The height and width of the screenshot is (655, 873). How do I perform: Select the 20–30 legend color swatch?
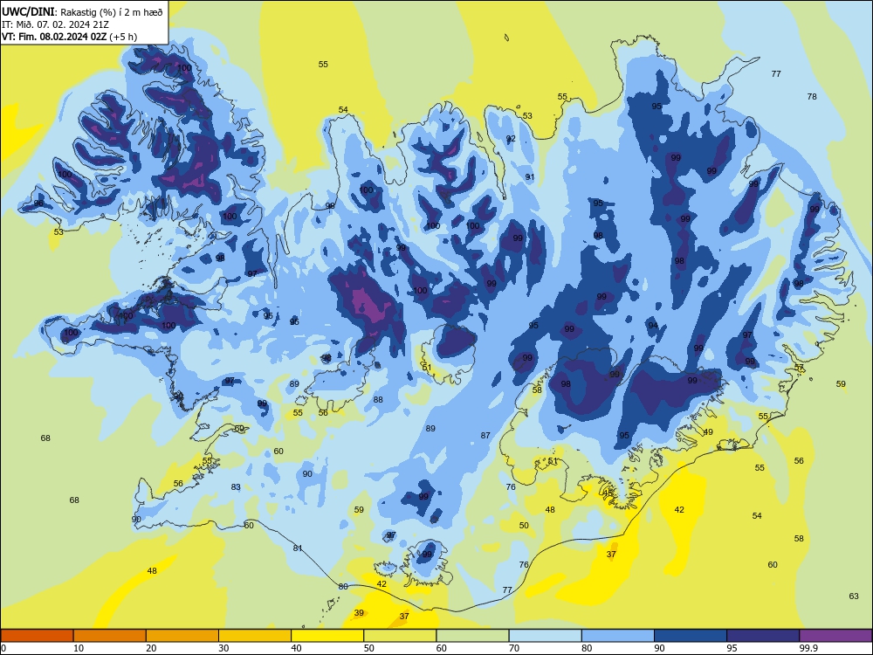coord(182,636)
